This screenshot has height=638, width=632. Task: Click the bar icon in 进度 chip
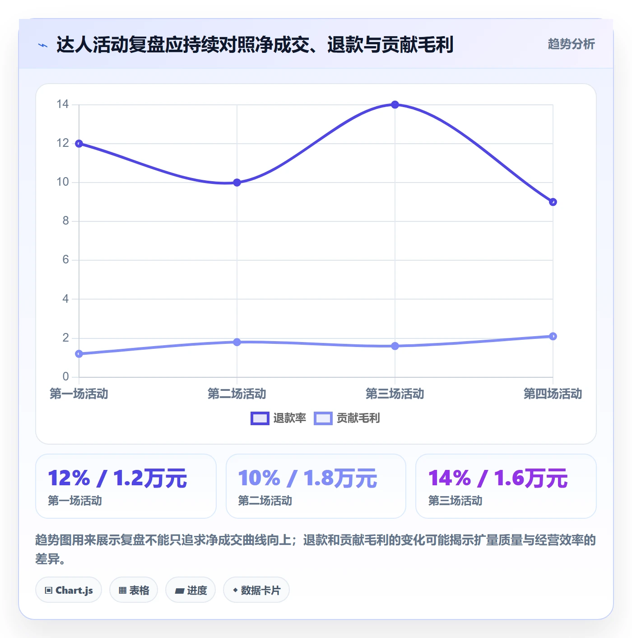click(x=179, y=591)
